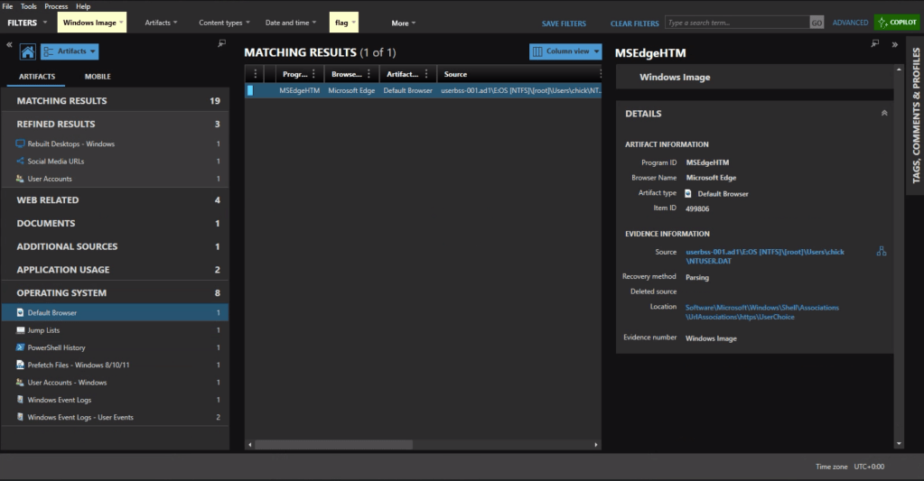Open the Windows Image evidence filter dropdown
Image resolution: width=924 pixels, height=481 pixels.
coord(92,23)
